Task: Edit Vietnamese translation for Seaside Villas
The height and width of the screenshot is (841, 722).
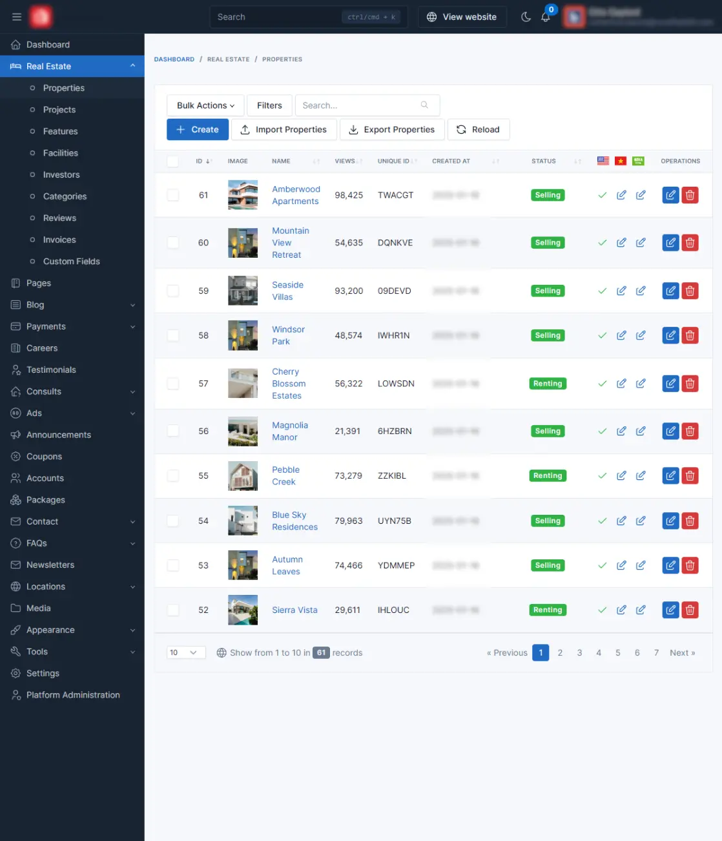Action: [x=621, y=291]
